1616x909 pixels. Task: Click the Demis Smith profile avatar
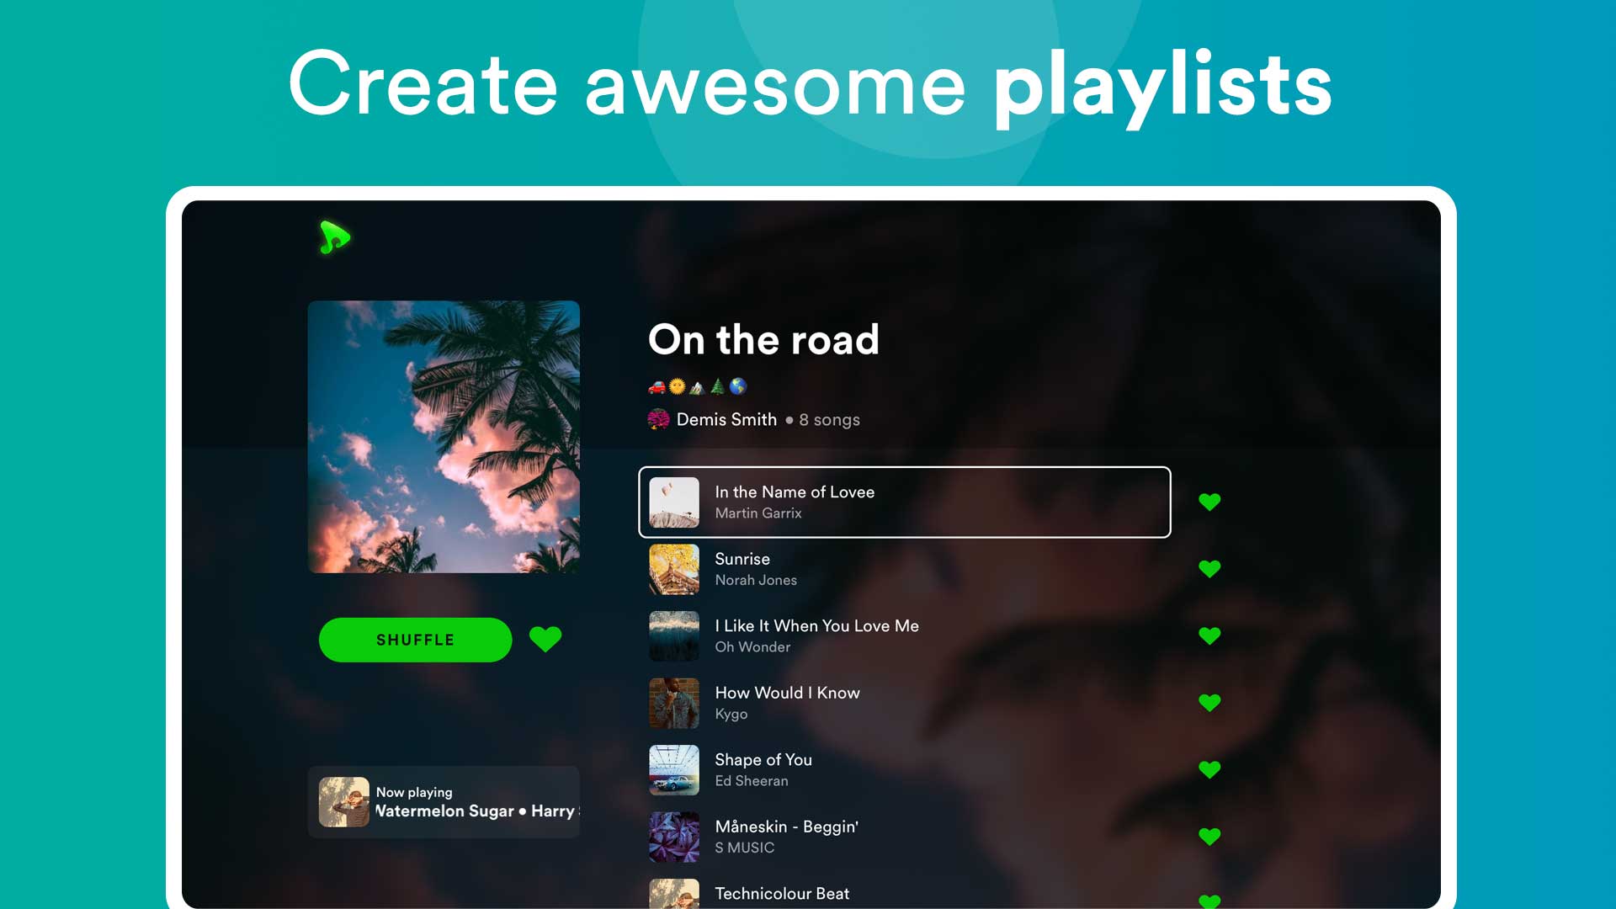[x=657, y=418]
